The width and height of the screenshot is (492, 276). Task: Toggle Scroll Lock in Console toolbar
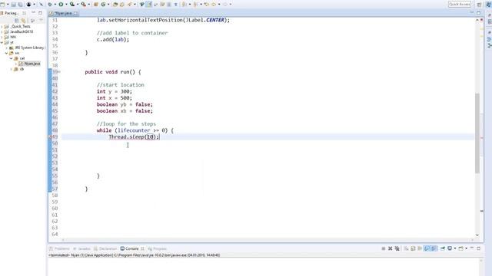coord(413,248)
